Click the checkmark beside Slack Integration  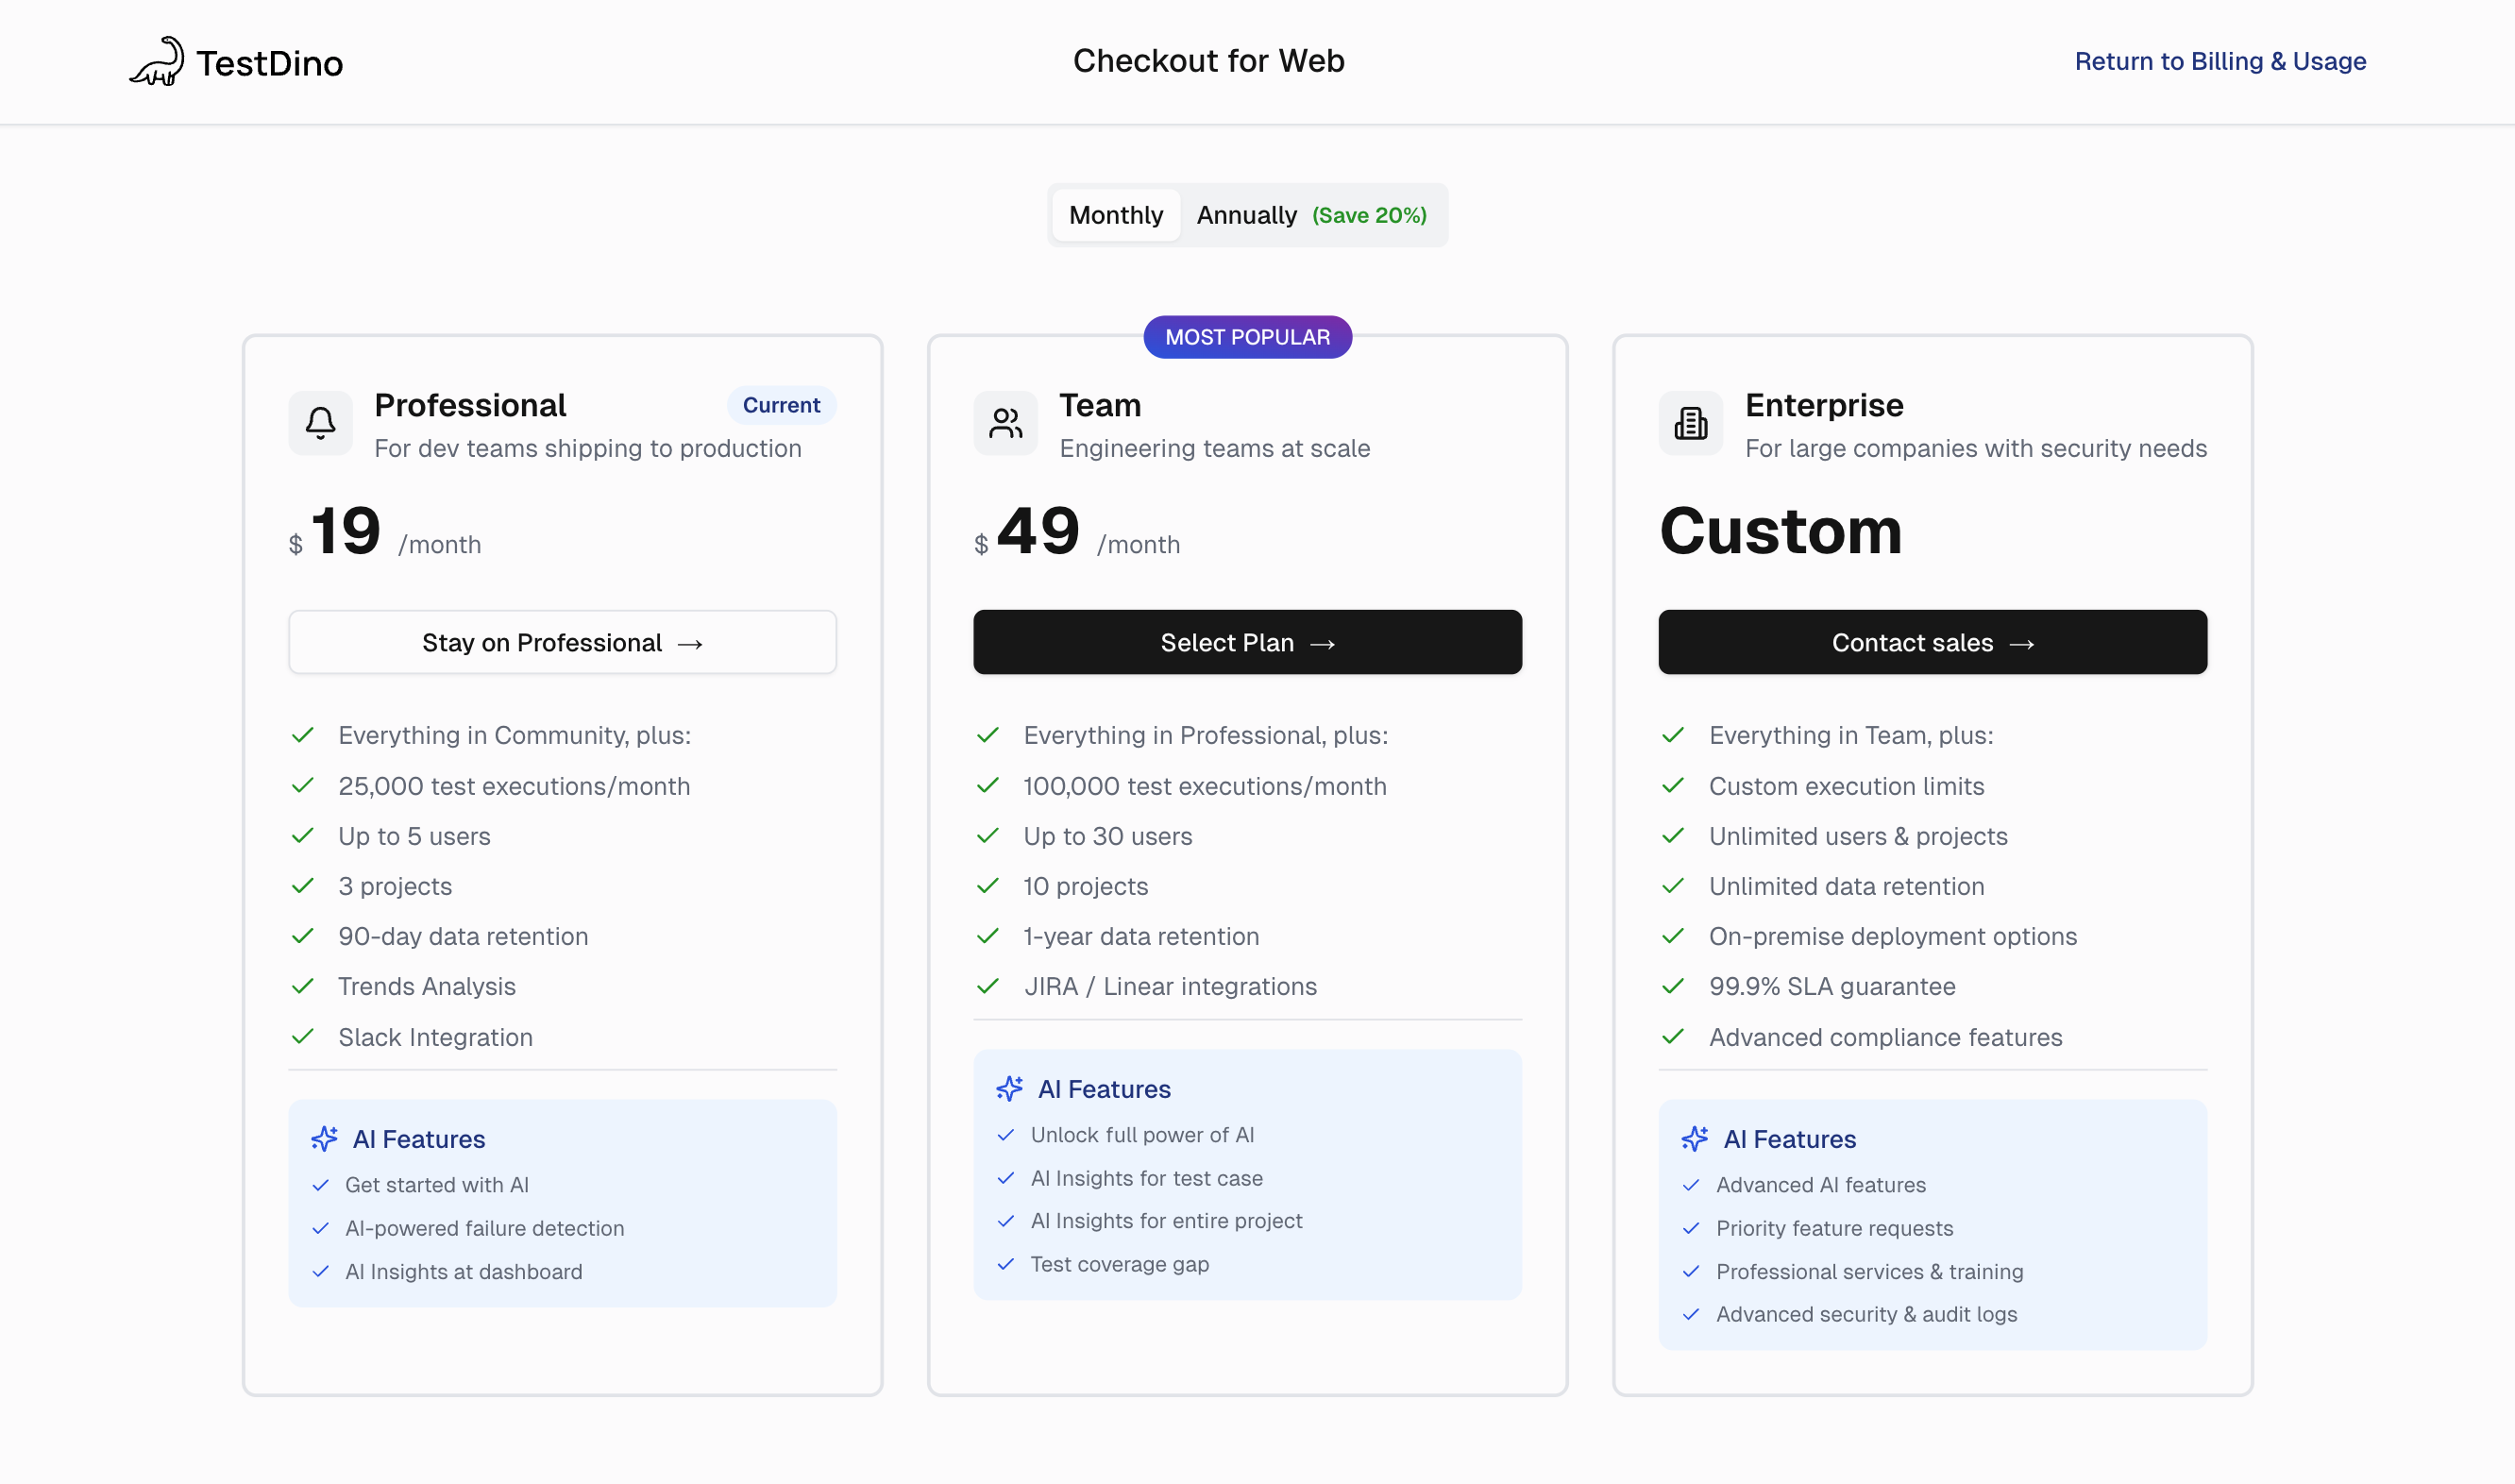[x=303, y=1036]
